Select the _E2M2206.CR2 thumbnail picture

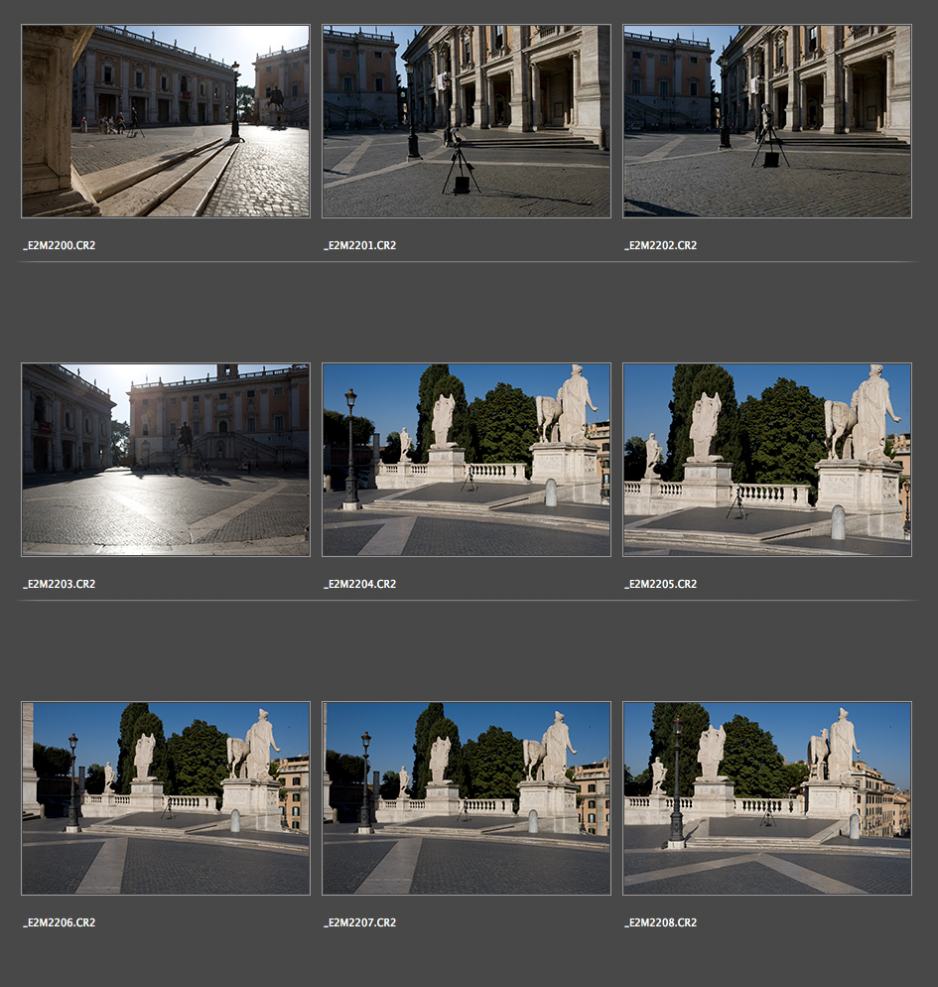tap(165, 798)
